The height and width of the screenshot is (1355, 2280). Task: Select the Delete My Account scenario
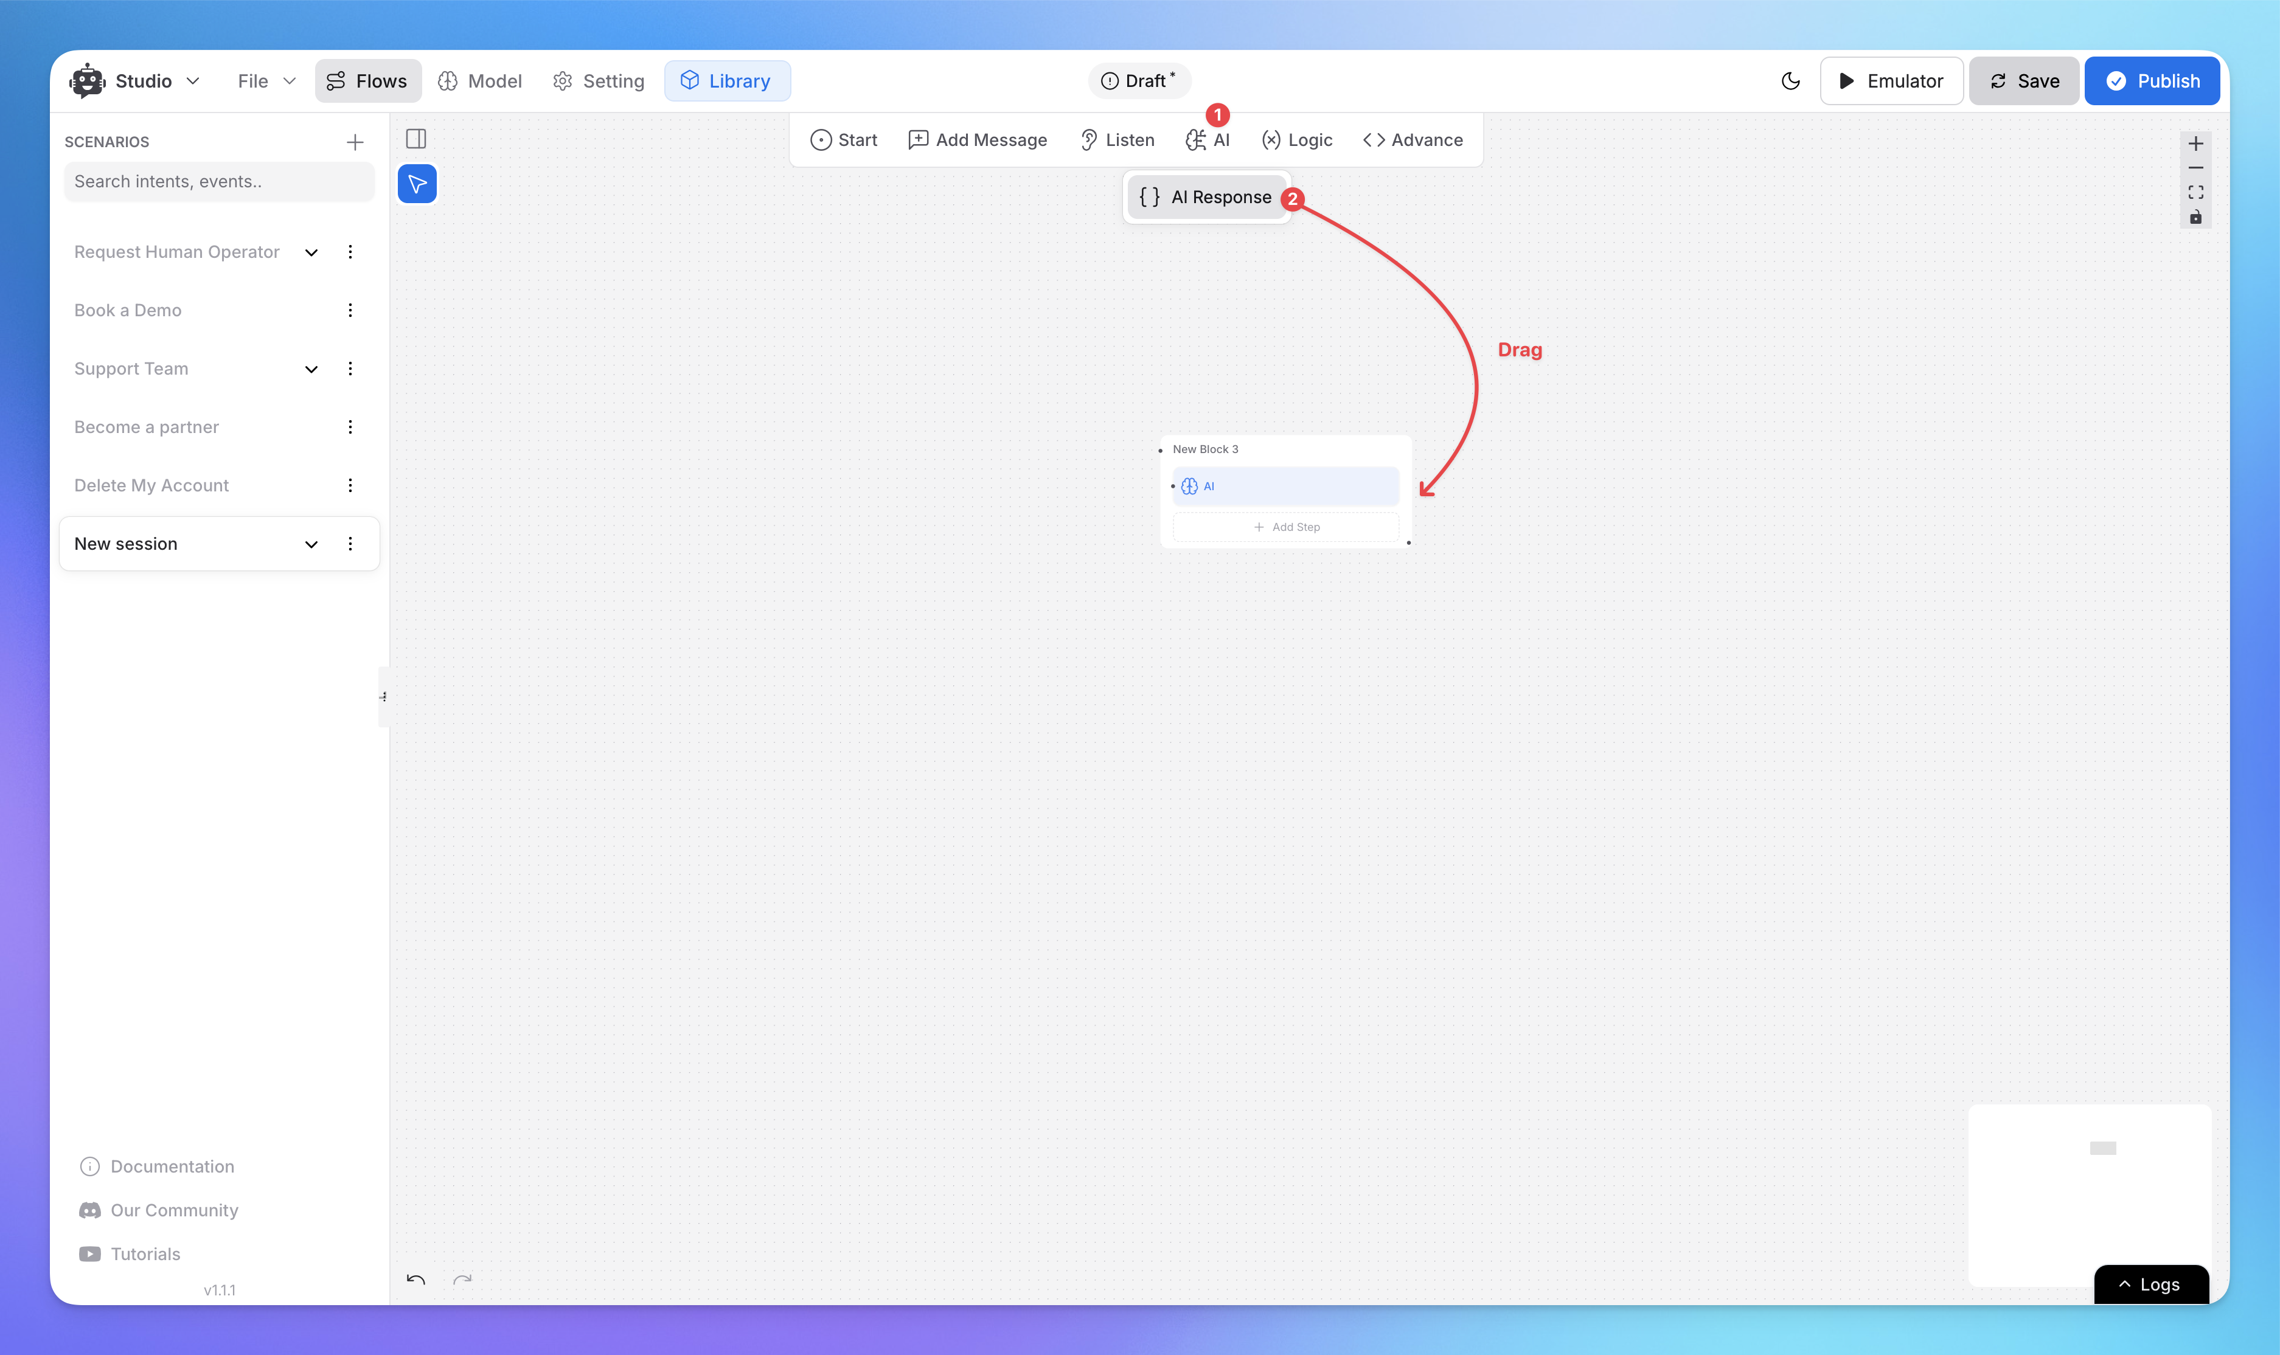(151, 486)
